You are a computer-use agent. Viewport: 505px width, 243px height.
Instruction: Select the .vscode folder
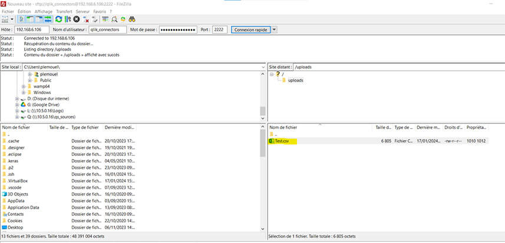click(x=15, y=187)
